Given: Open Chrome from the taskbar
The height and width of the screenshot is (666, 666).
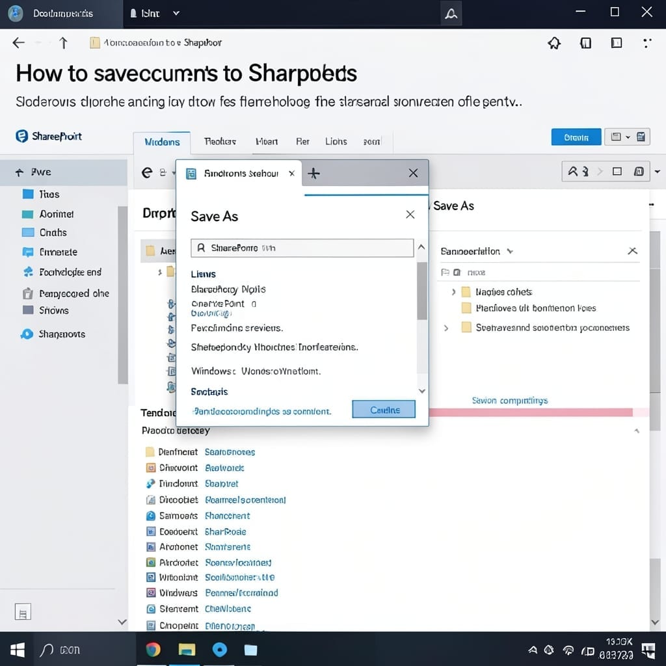Looking at the screenshot, I should coord(153,650).
